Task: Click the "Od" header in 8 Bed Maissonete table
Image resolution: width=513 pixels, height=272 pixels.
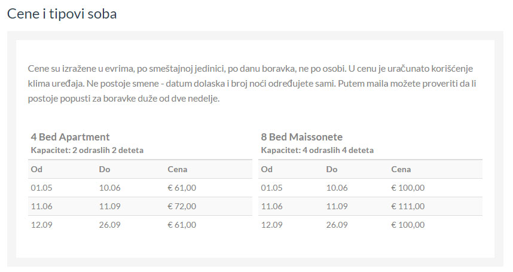Action: pos(267,169)
